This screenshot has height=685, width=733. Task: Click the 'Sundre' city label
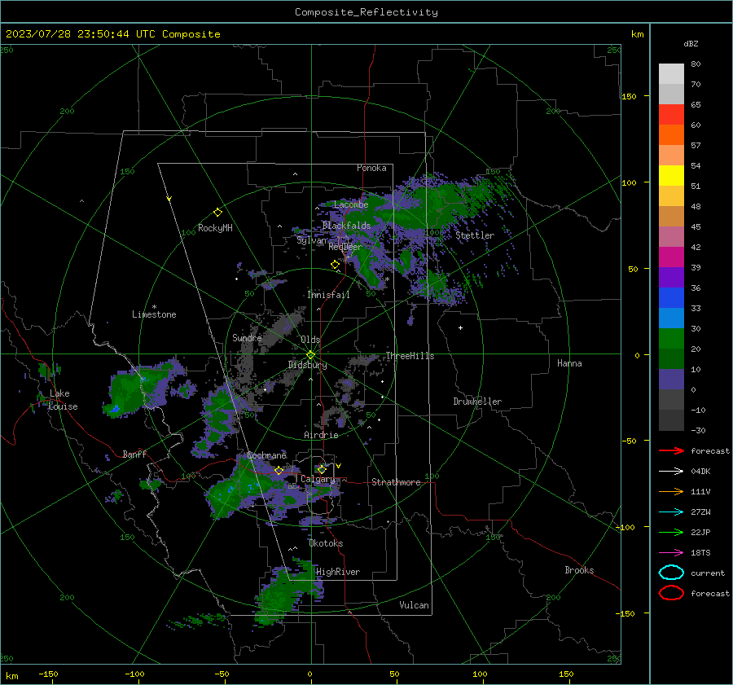pyautogui.click(x=247, y=337)
